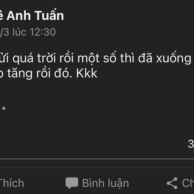
Task: Click the word xuống in the post
Action: pyautogui.click(x=174, y=58)
